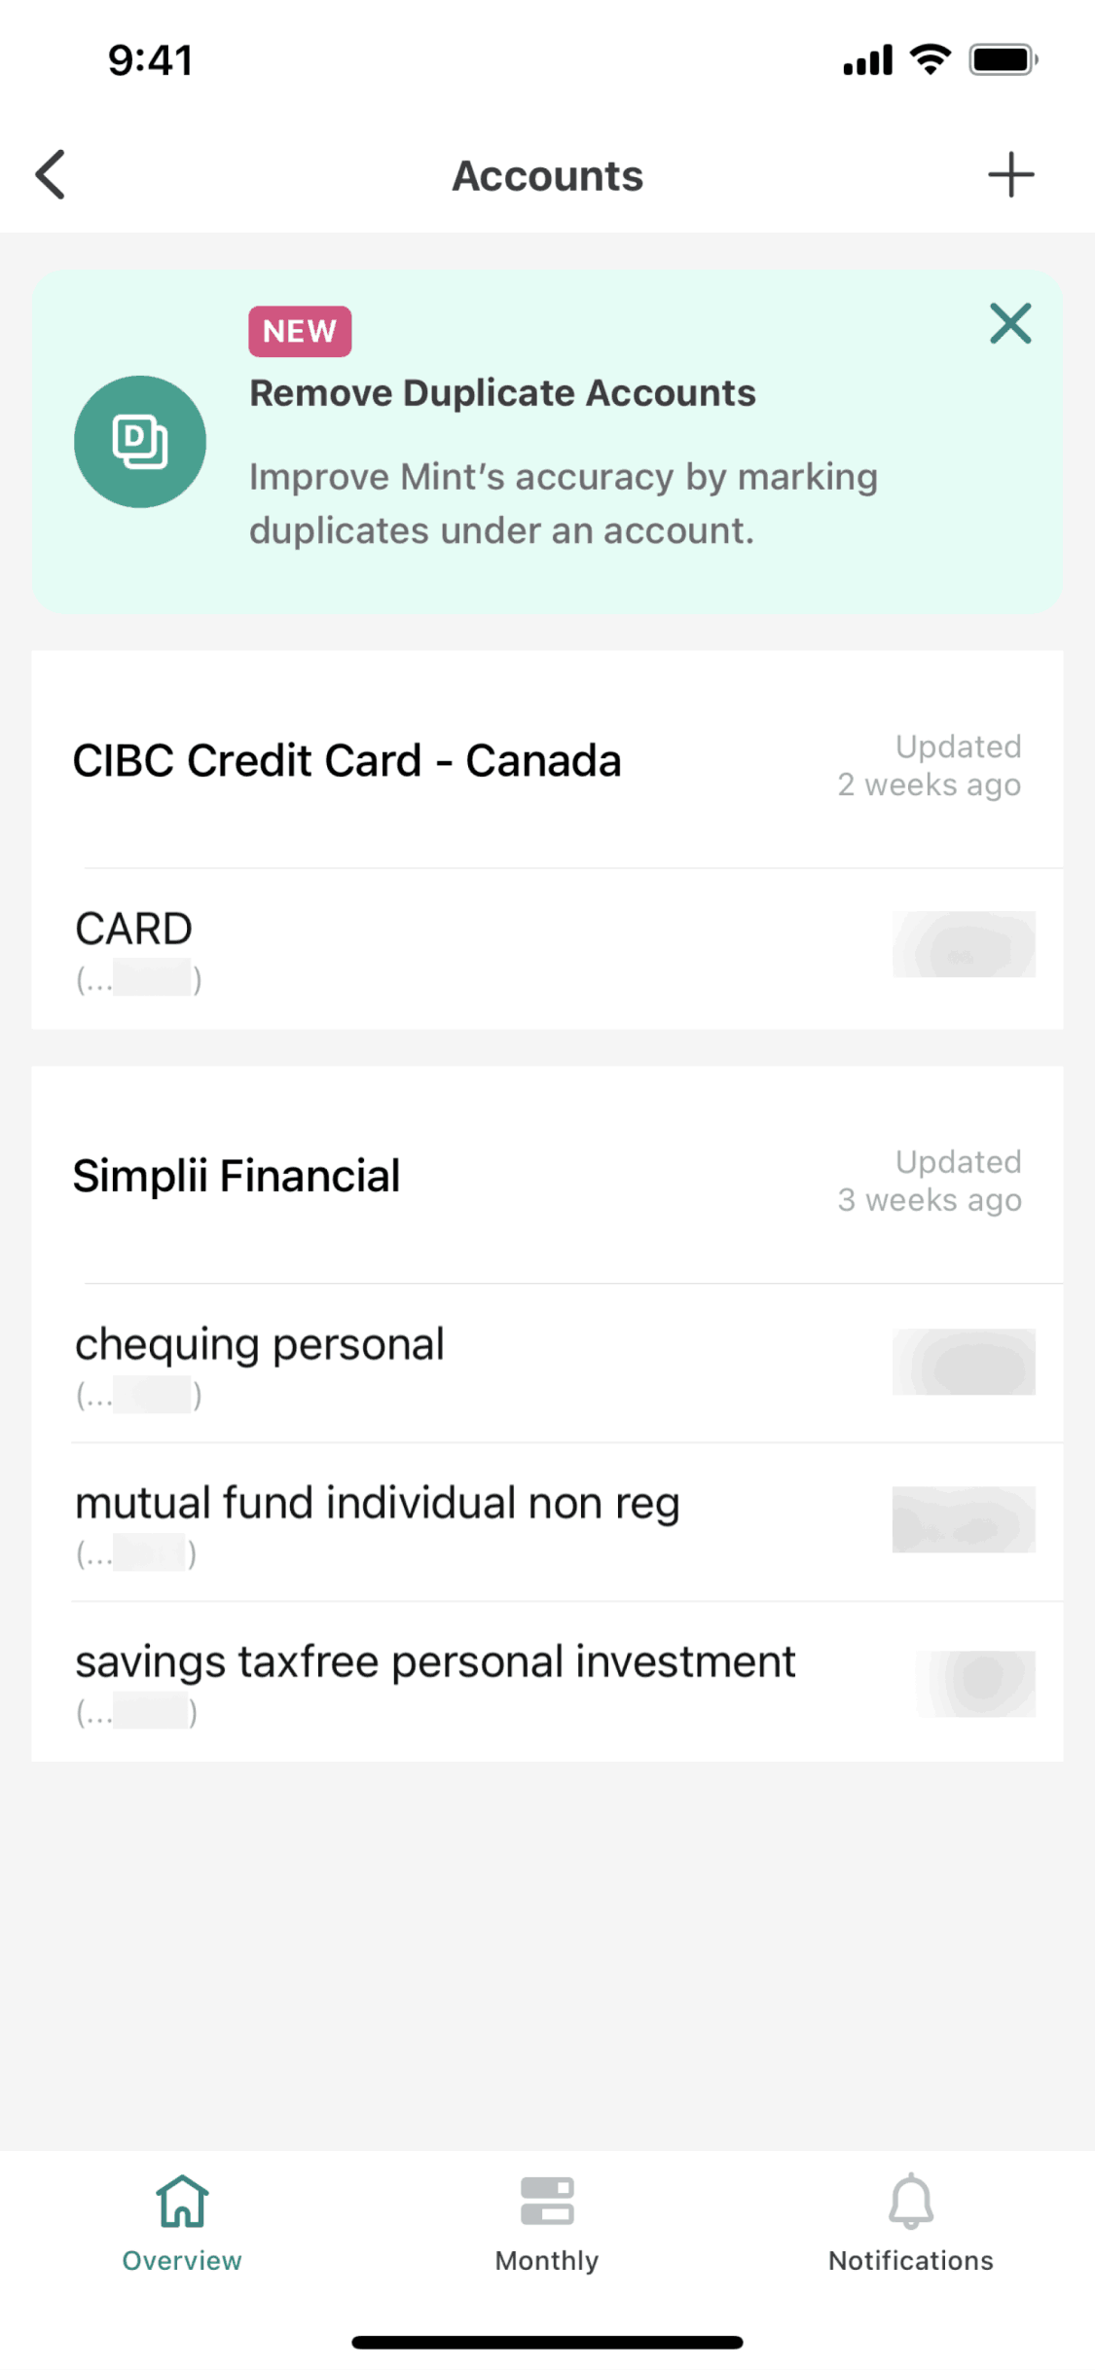Open the Monthly tab icon

point(547,2202)
